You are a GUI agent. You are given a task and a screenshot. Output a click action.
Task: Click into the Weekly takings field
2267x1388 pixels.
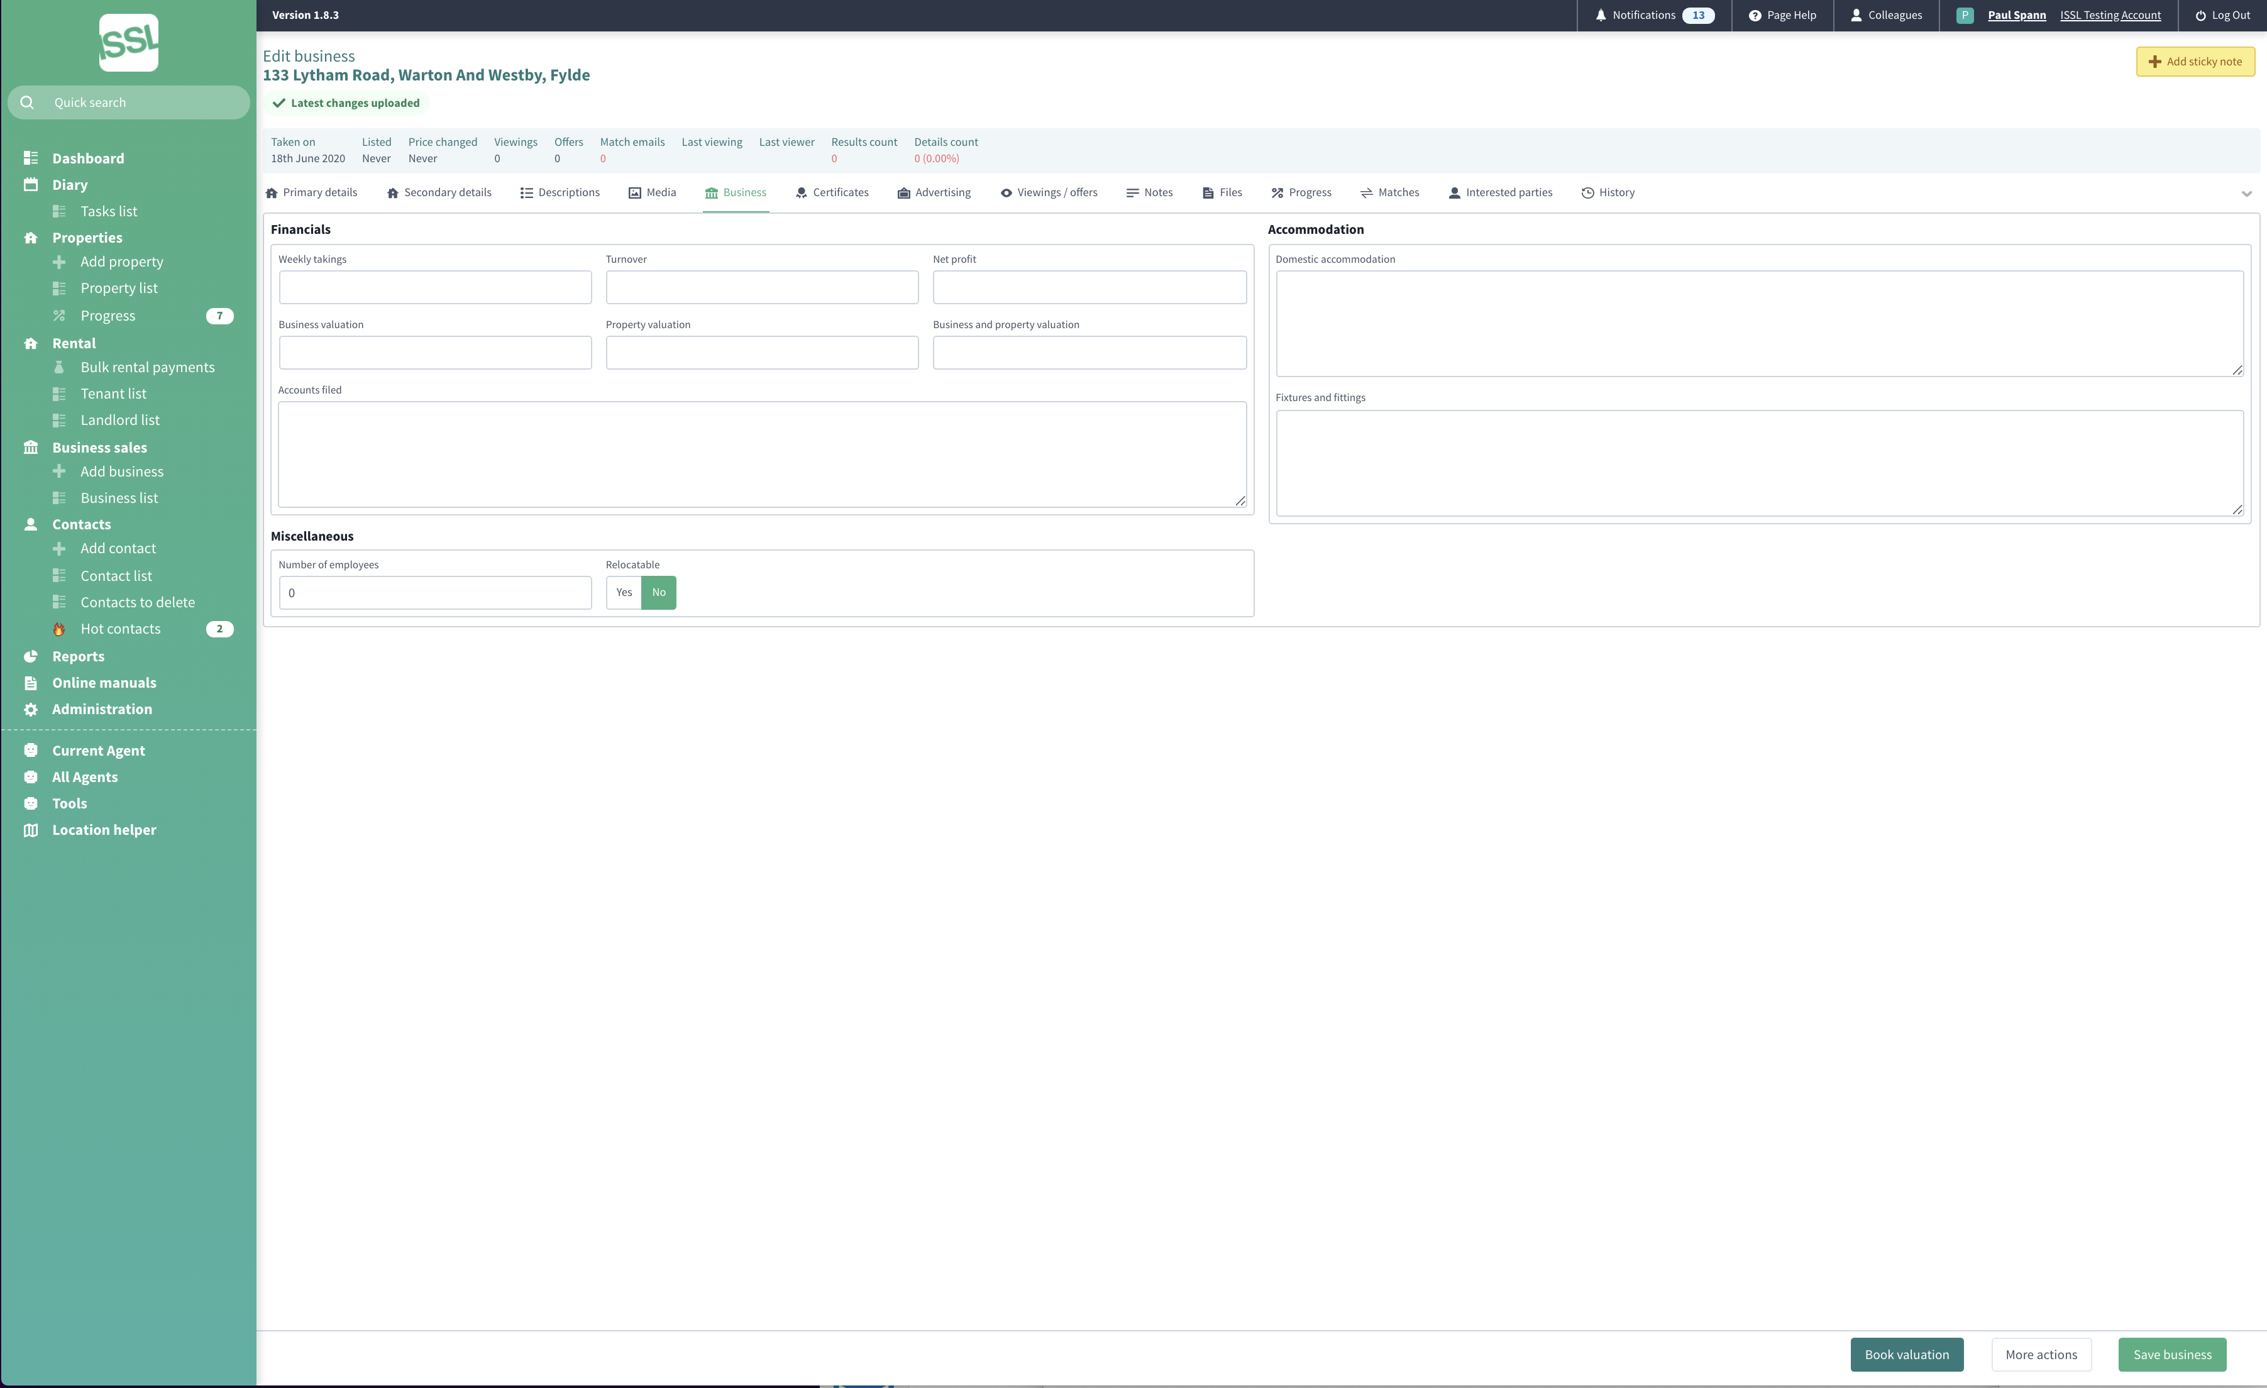coord(435,287)
